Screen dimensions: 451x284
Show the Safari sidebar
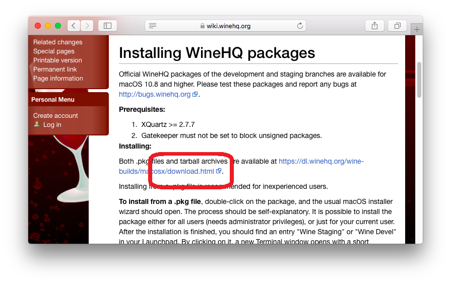click(x=107, y=26)
